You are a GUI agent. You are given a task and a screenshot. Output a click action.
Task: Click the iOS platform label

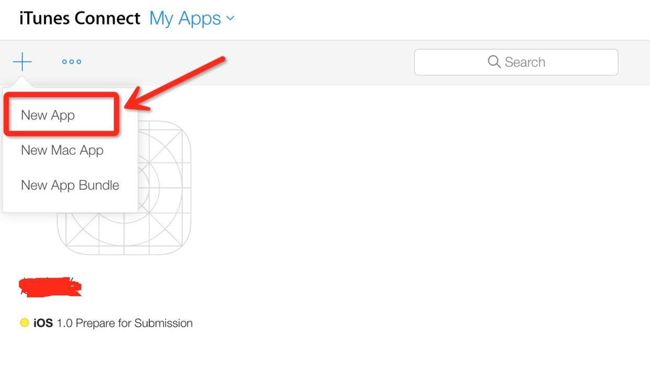click(x=43, y=323)
